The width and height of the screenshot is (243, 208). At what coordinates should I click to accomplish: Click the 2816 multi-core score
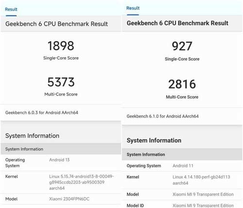coord(182,84)
